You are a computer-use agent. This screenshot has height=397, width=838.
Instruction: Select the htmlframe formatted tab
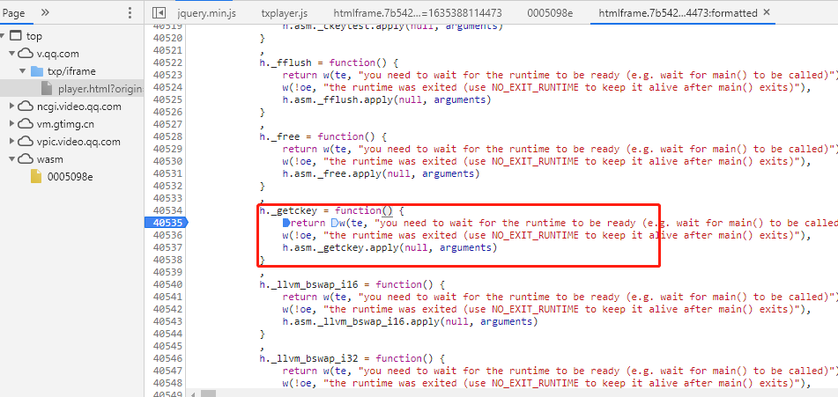click(678, 13)
